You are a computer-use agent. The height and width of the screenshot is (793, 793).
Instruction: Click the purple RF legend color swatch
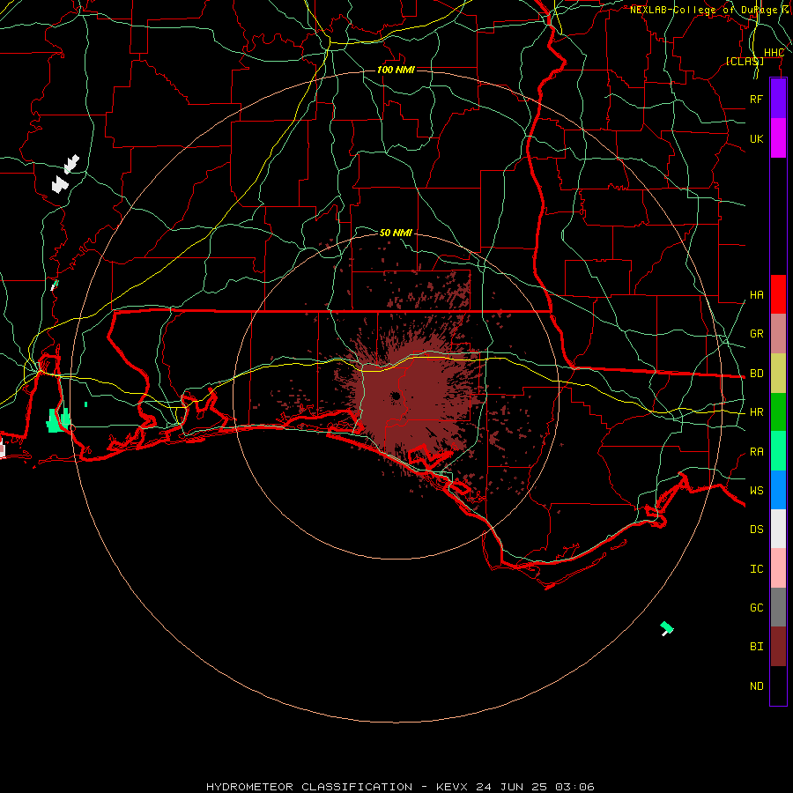778,99
